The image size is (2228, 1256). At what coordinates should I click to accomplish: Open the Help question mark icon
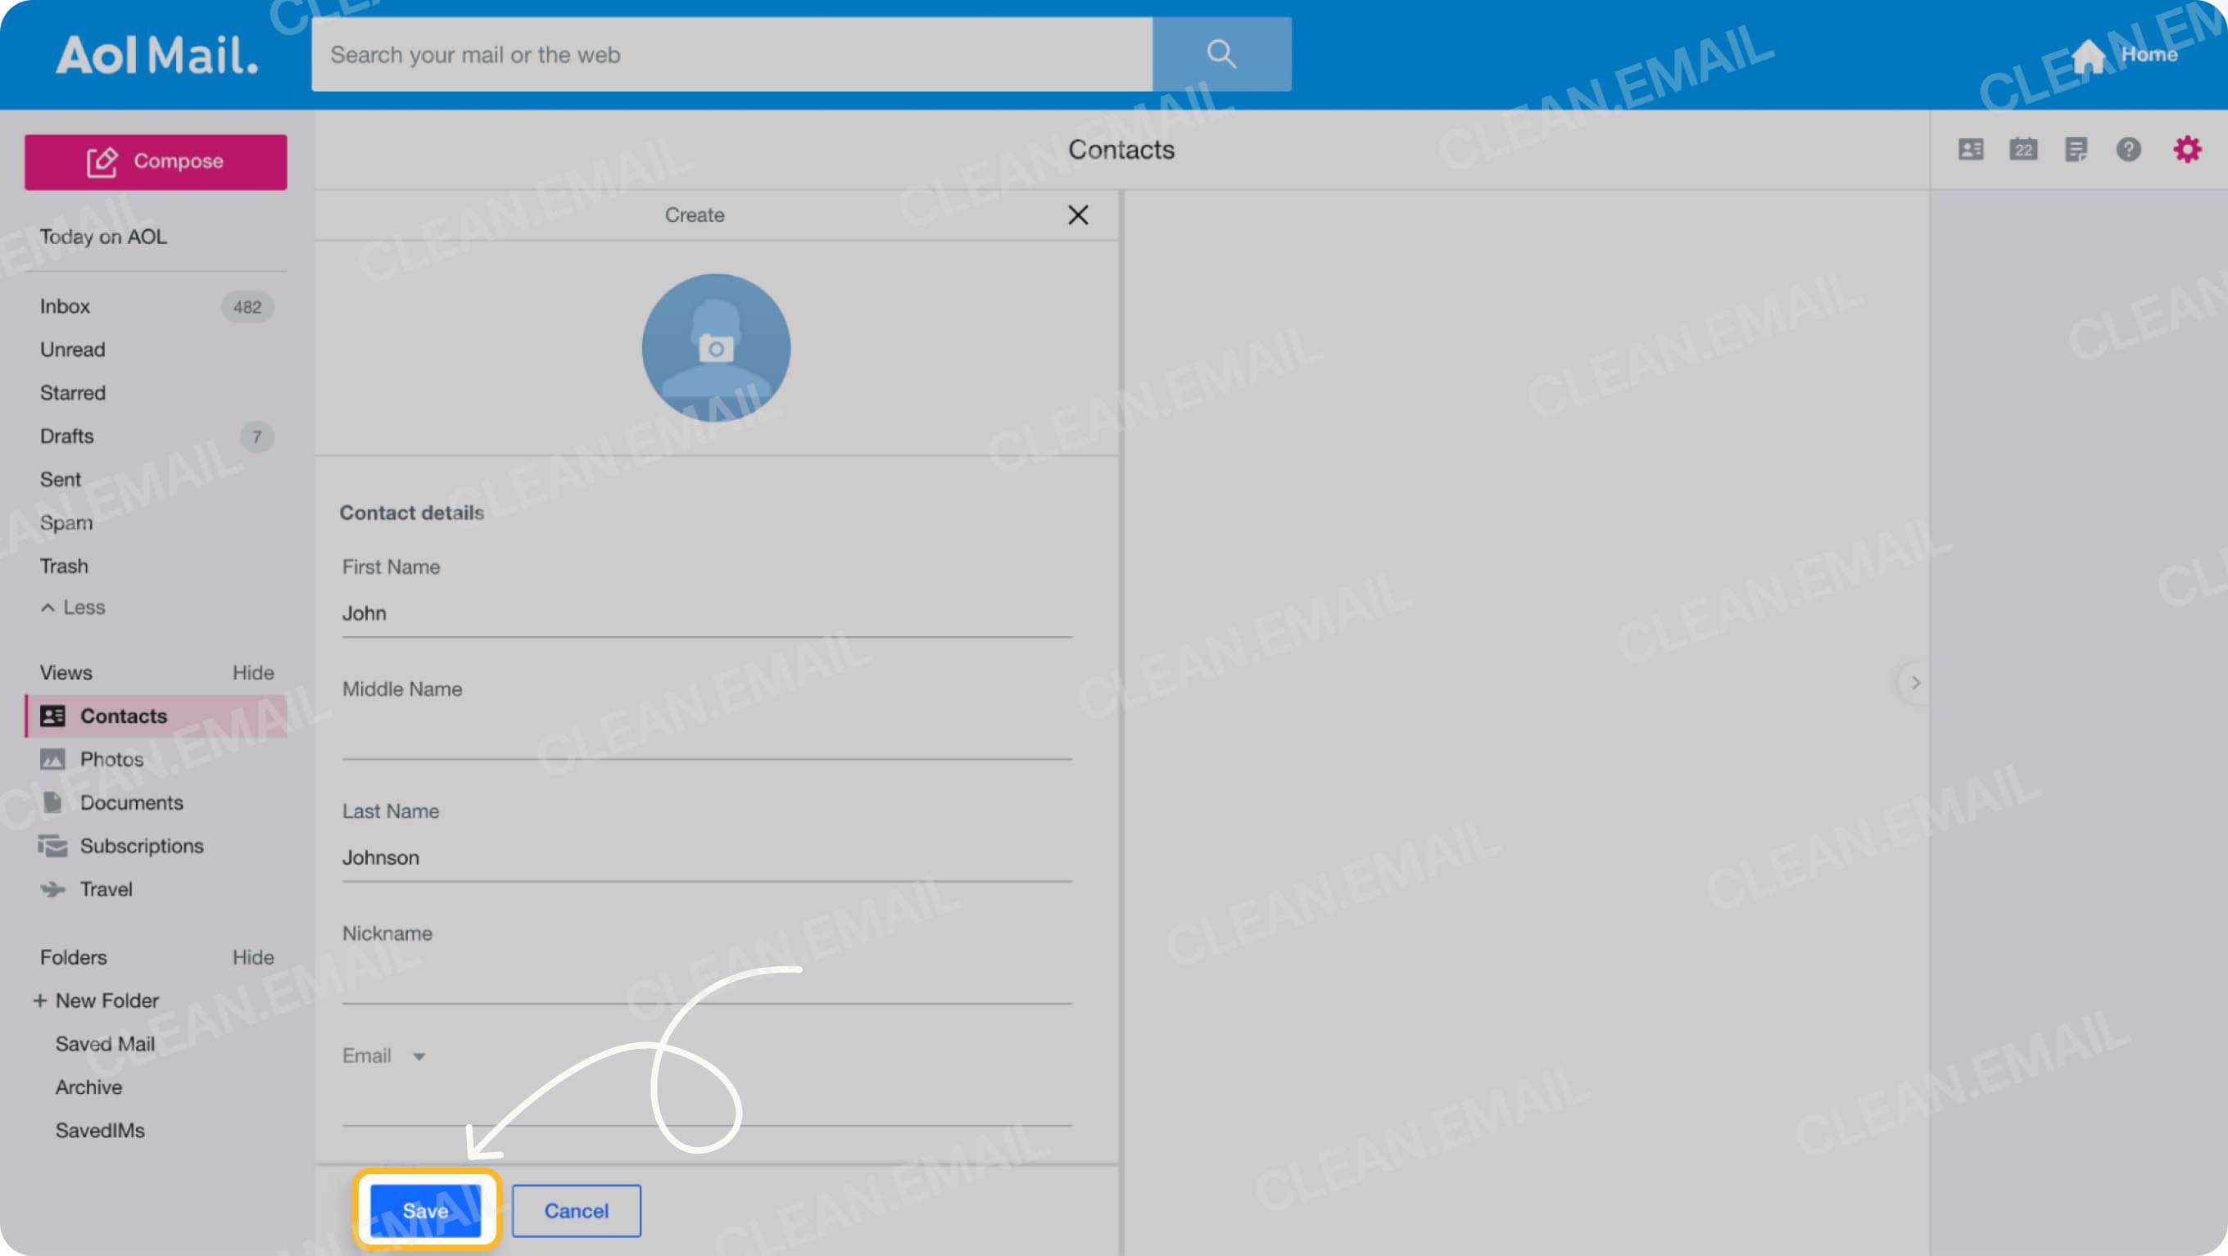click(x=2131, y=150)
